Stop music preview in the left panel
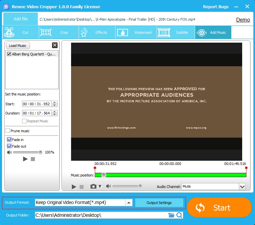Image resolution: width=255 pixels, height=225 pixels. (33, 159)
